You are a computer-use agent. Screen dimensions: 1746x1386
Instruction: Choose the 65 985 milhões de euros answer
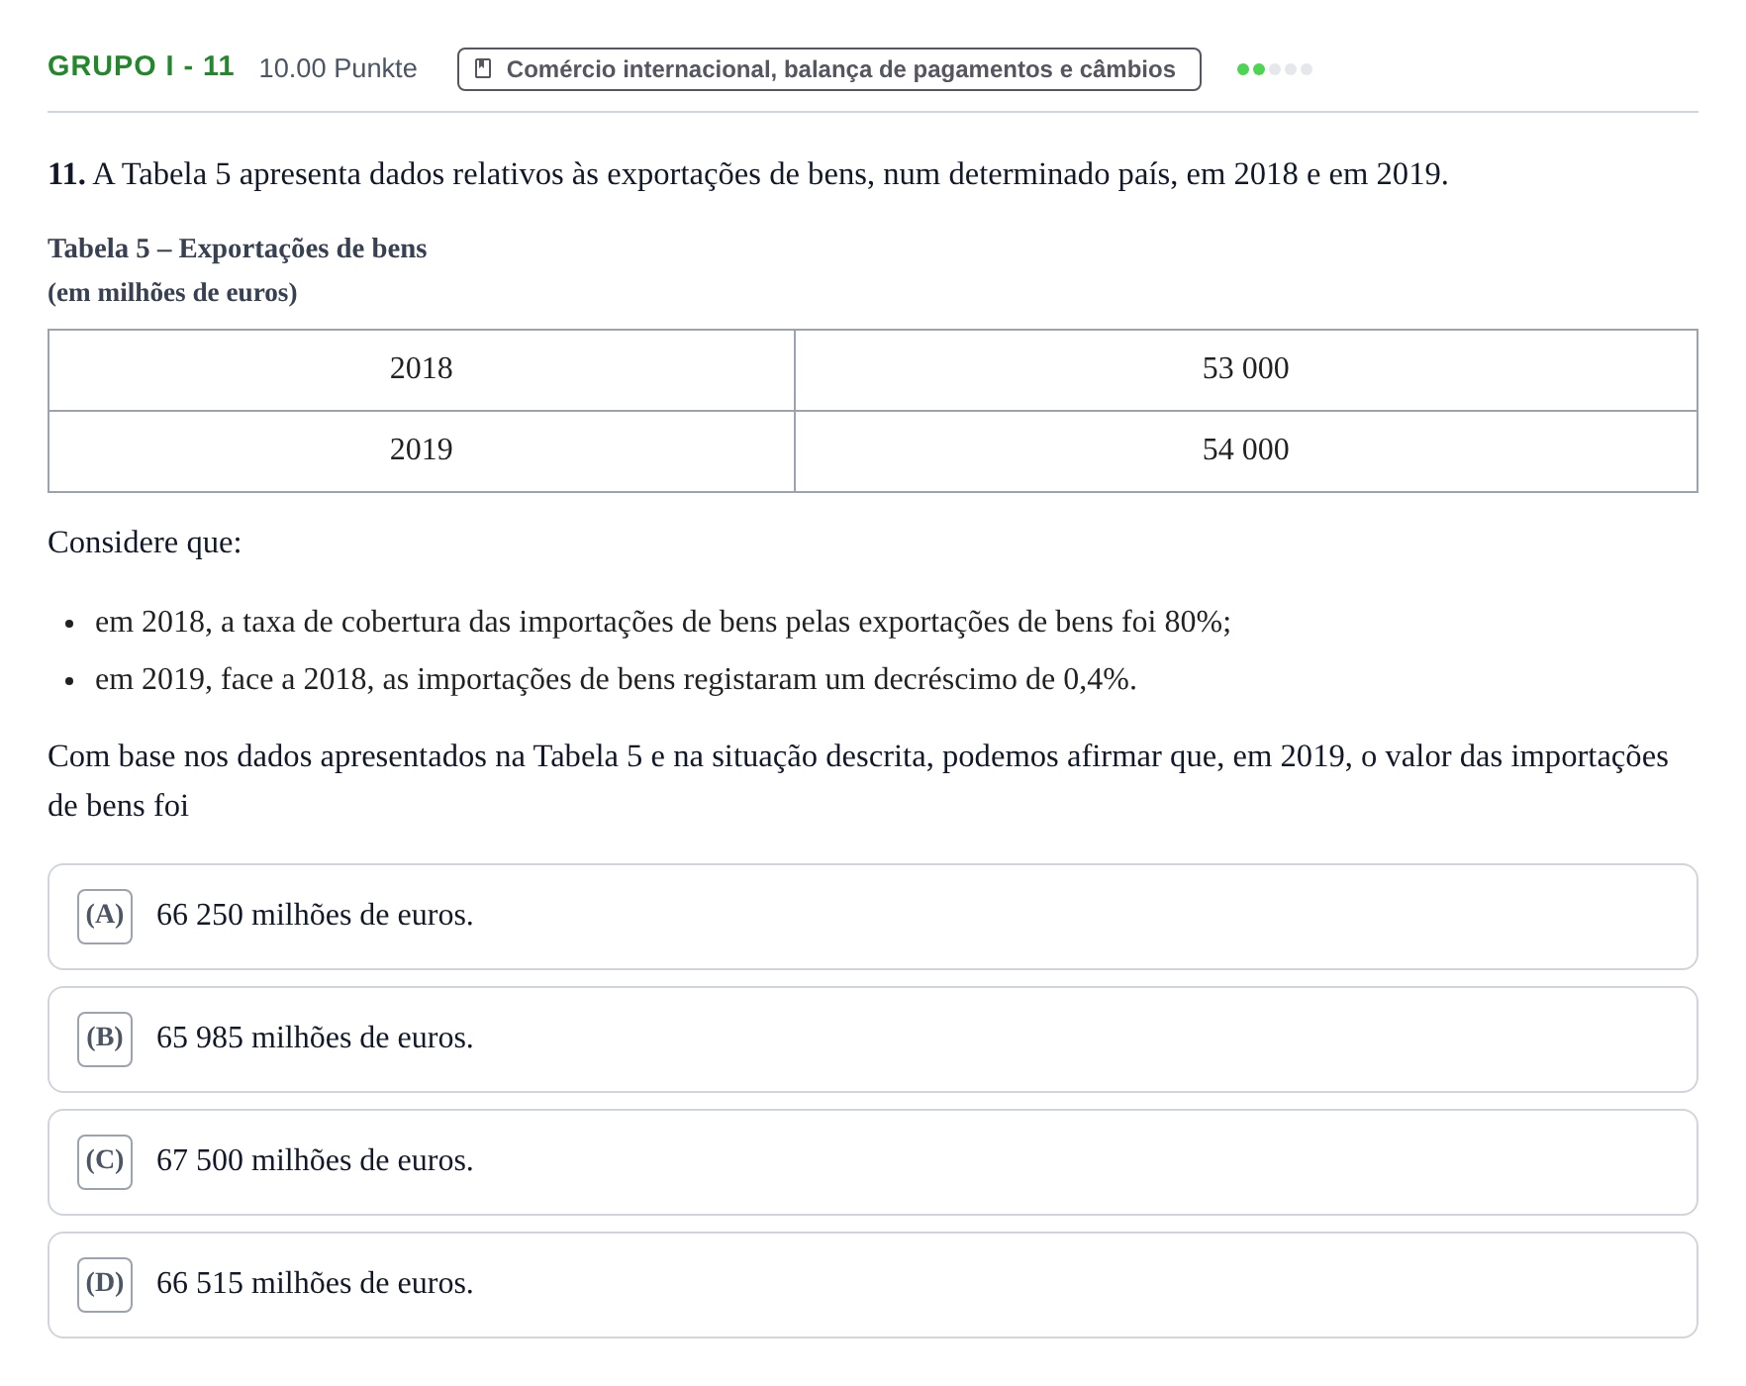pos(872,1039)
